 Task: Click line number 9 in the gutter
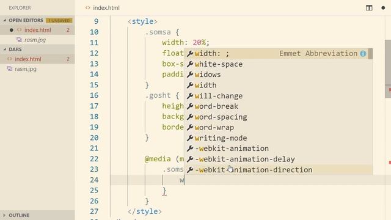[96, 21]
